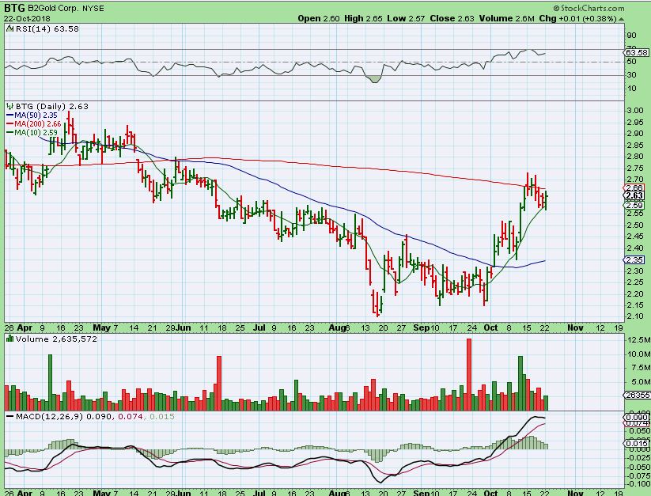Click the -0.050 MACD axis label
The width and height of the screenshot is (651, 496).
click(638, 467)
